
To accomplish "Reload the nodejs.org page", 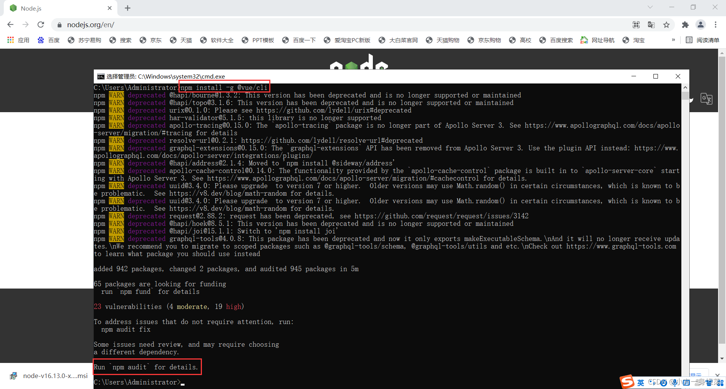I will point(41,25).
